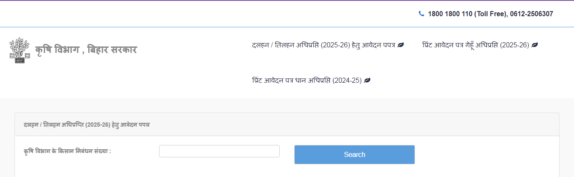Focus the किसान निबंधन संख्या input field
The image size is (574, 177).
[219, 151]
